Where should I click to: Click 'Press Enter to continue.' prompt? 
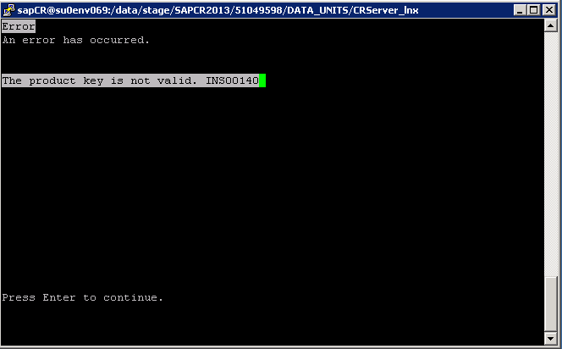82,297
